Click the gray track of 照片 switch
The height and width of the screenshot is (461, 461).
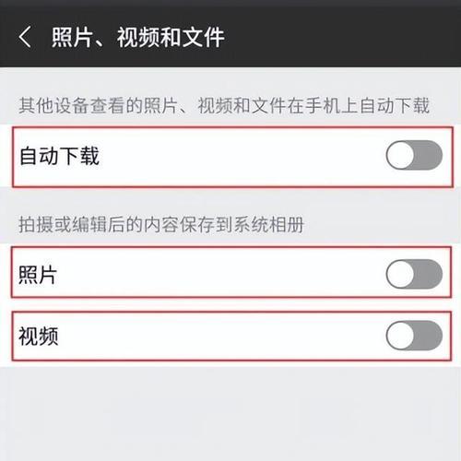tap(428, 274)
